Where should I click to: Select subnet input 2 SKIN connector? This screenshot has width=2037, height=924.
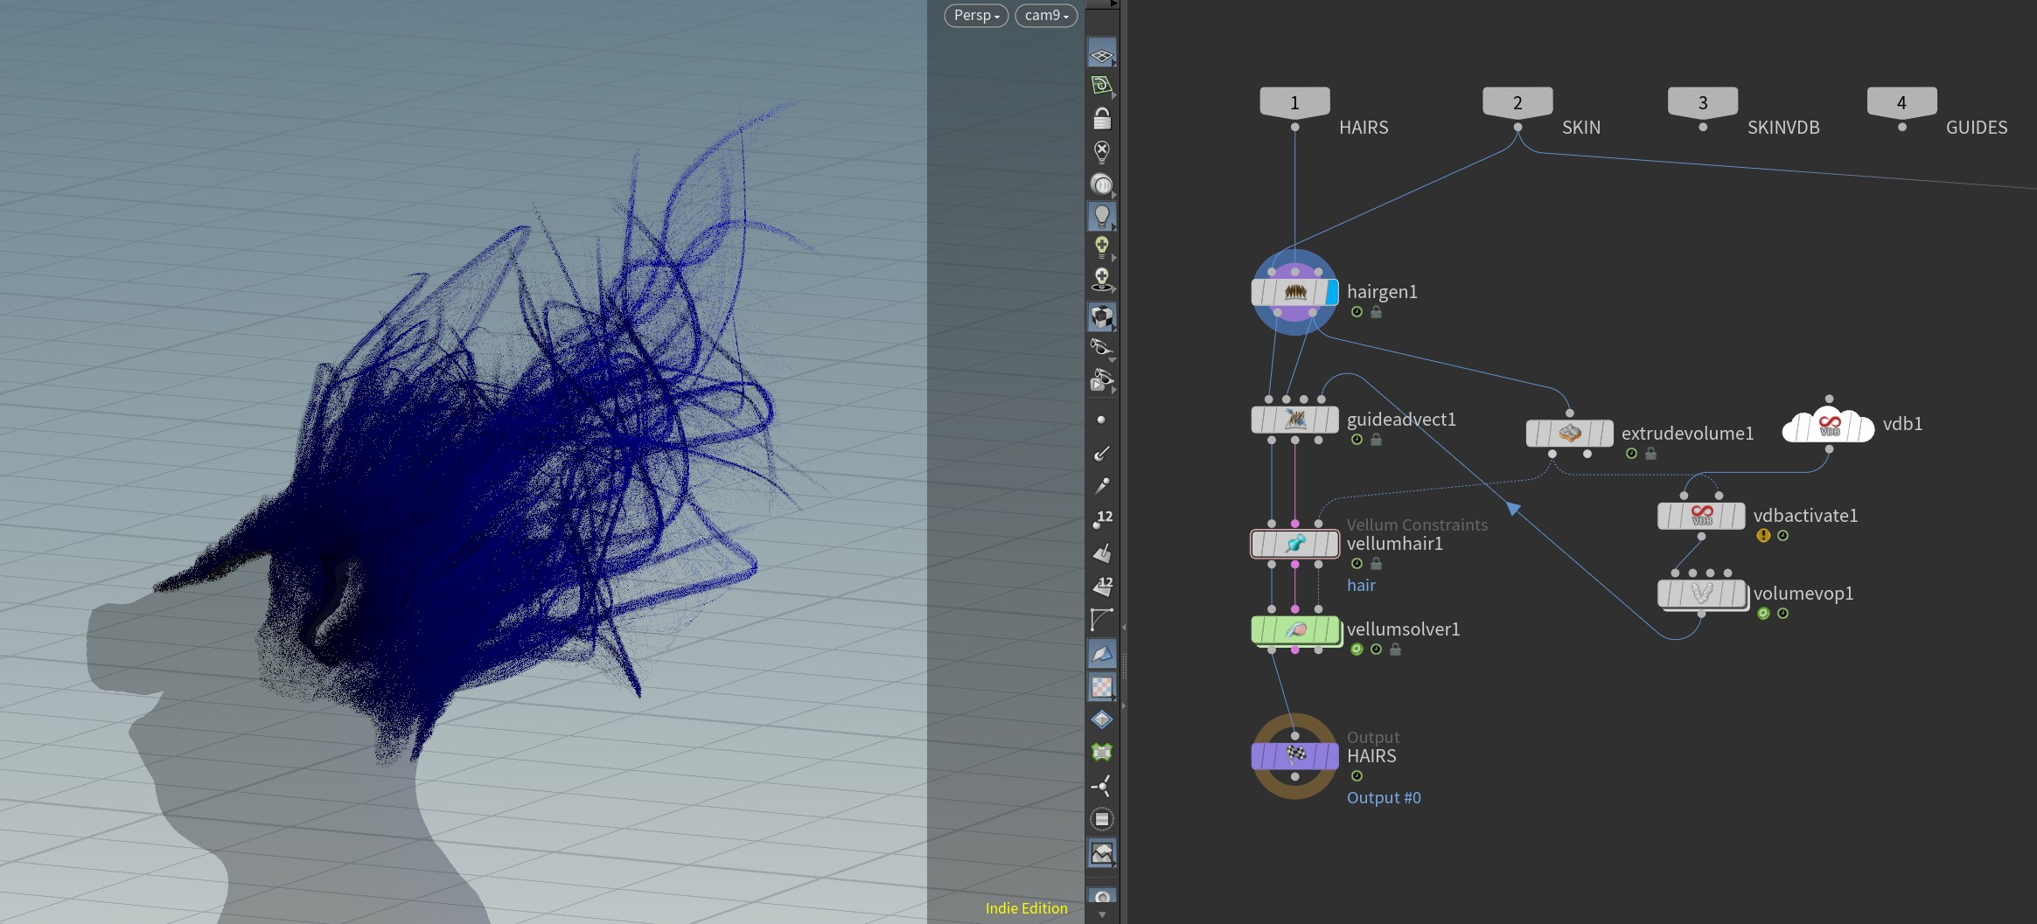point(1517,102)
